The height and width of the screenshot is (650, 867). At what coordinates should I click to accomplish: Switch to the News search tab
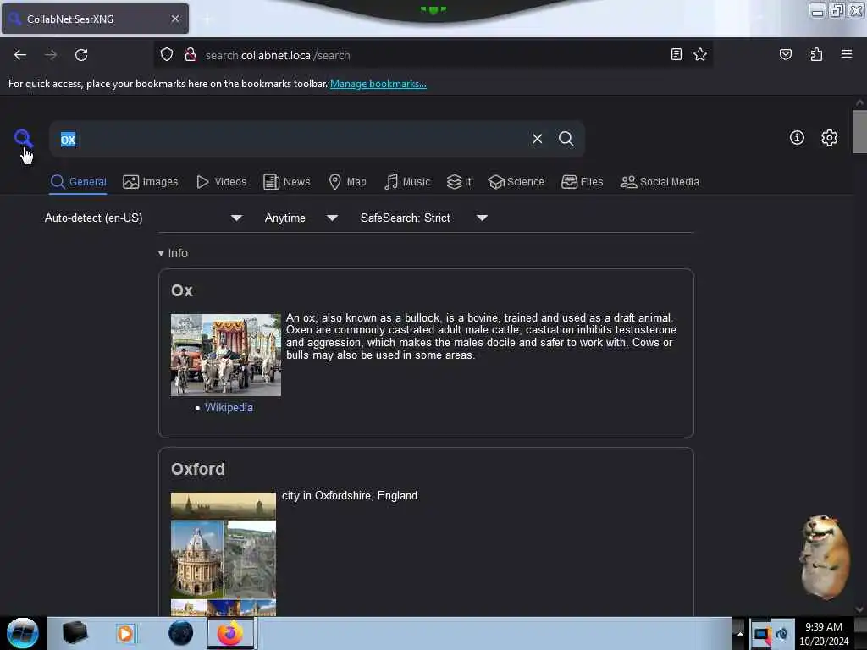click(x=286, y=182)
